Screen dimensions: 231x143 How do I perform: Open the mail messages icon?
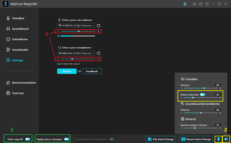click(x=201, y=4)
